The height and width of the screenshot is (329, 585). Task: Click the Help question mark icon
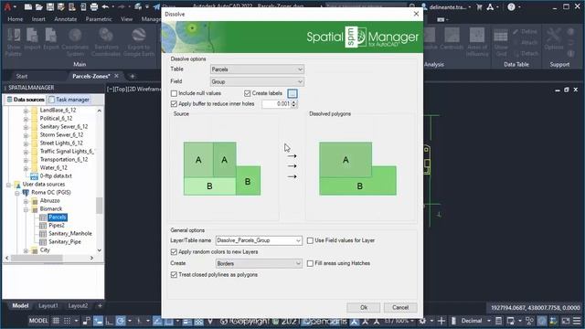(511, 6)
